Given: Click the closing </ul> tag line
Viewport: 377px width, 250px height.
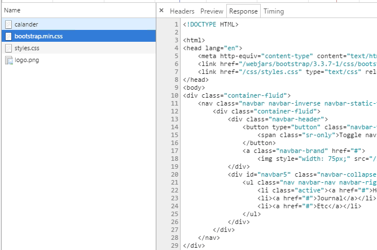Looking at the screenshot, I should (252, 214).
